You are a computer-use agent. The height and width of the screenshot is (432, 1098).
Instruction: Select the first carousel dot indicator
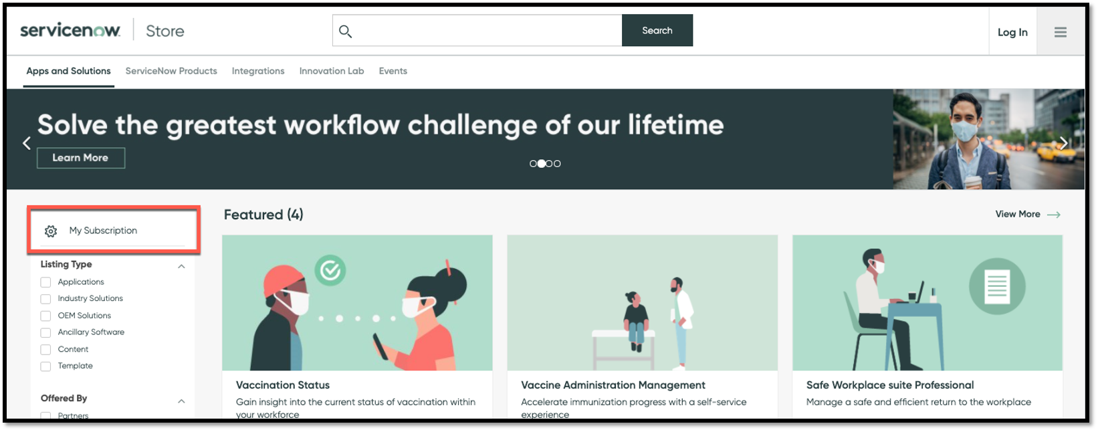(x=533, y=164)
